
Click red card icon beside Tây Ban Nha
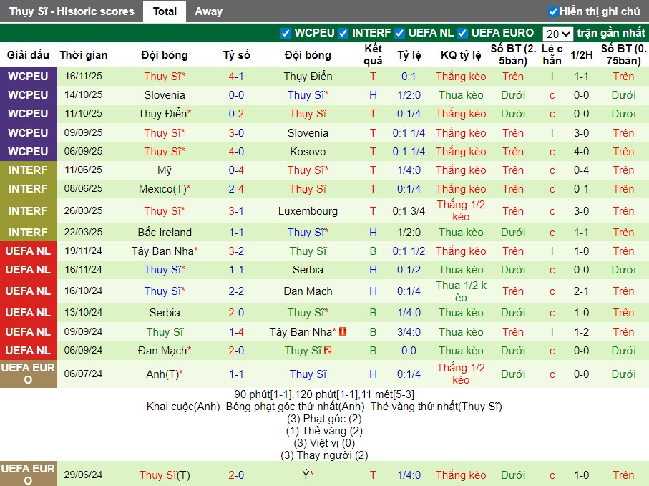(x=343, y=331)
